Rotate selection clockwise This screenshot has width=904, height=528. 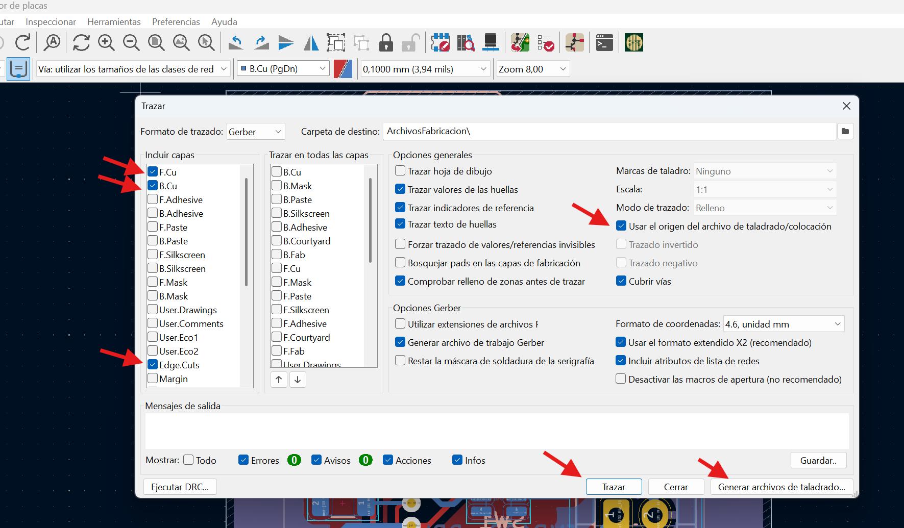[x=261, y=42]
